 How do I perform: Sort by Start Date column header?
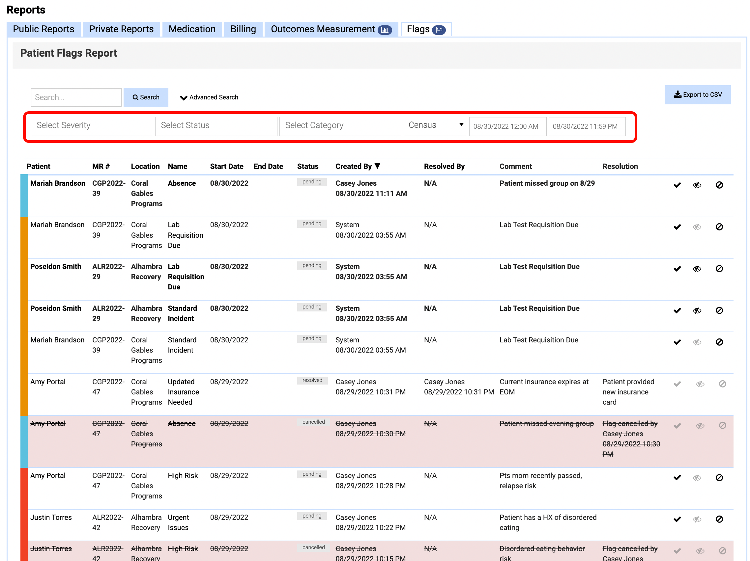click(226, 166)
